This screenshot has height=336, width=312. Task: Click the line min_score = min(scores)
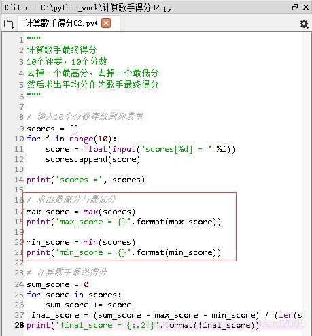click(81, 242)
